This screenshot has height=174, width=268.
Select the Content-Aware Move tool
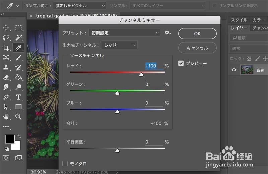[6, 58]
